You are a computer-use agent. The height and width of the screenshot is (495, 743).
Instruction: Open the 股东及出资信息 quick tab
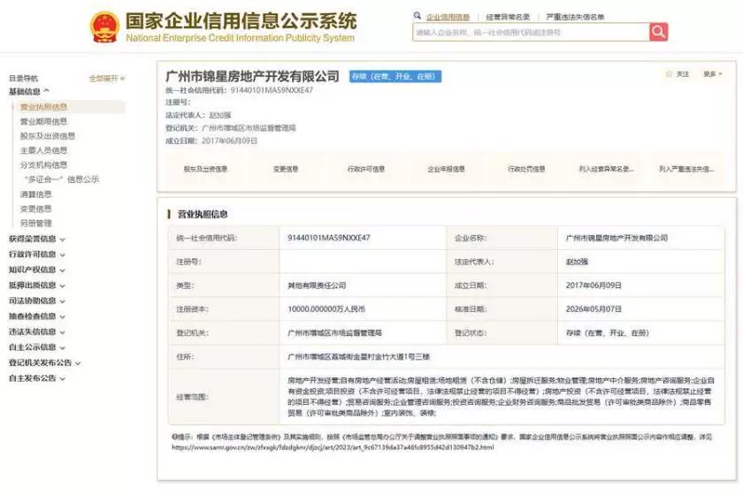(205, 169)
